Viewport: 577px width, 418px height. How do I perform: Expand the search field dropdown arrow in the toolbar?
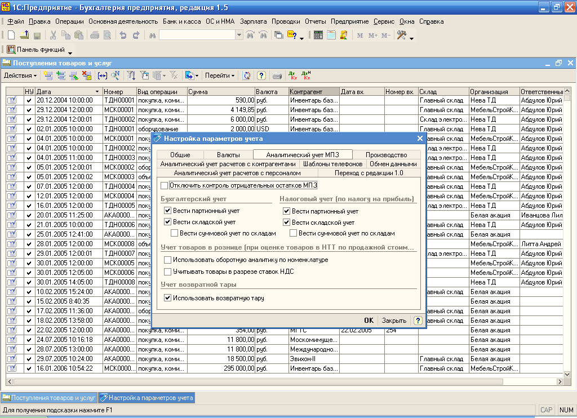(x=239, y=35)
